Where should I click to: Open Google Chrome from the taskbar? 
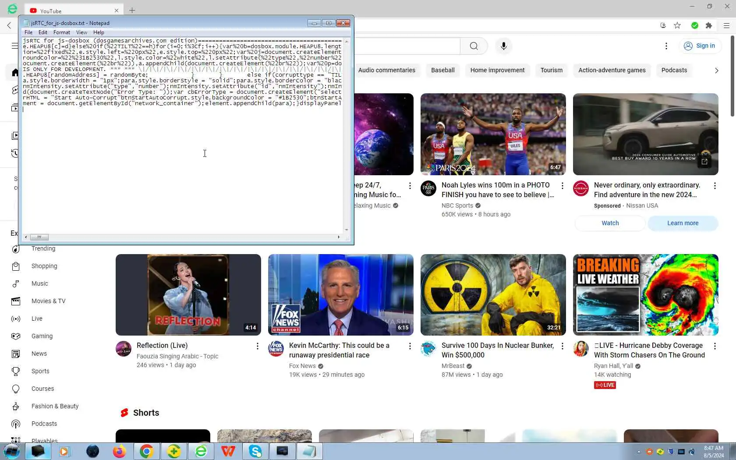(x=146, y=451)
